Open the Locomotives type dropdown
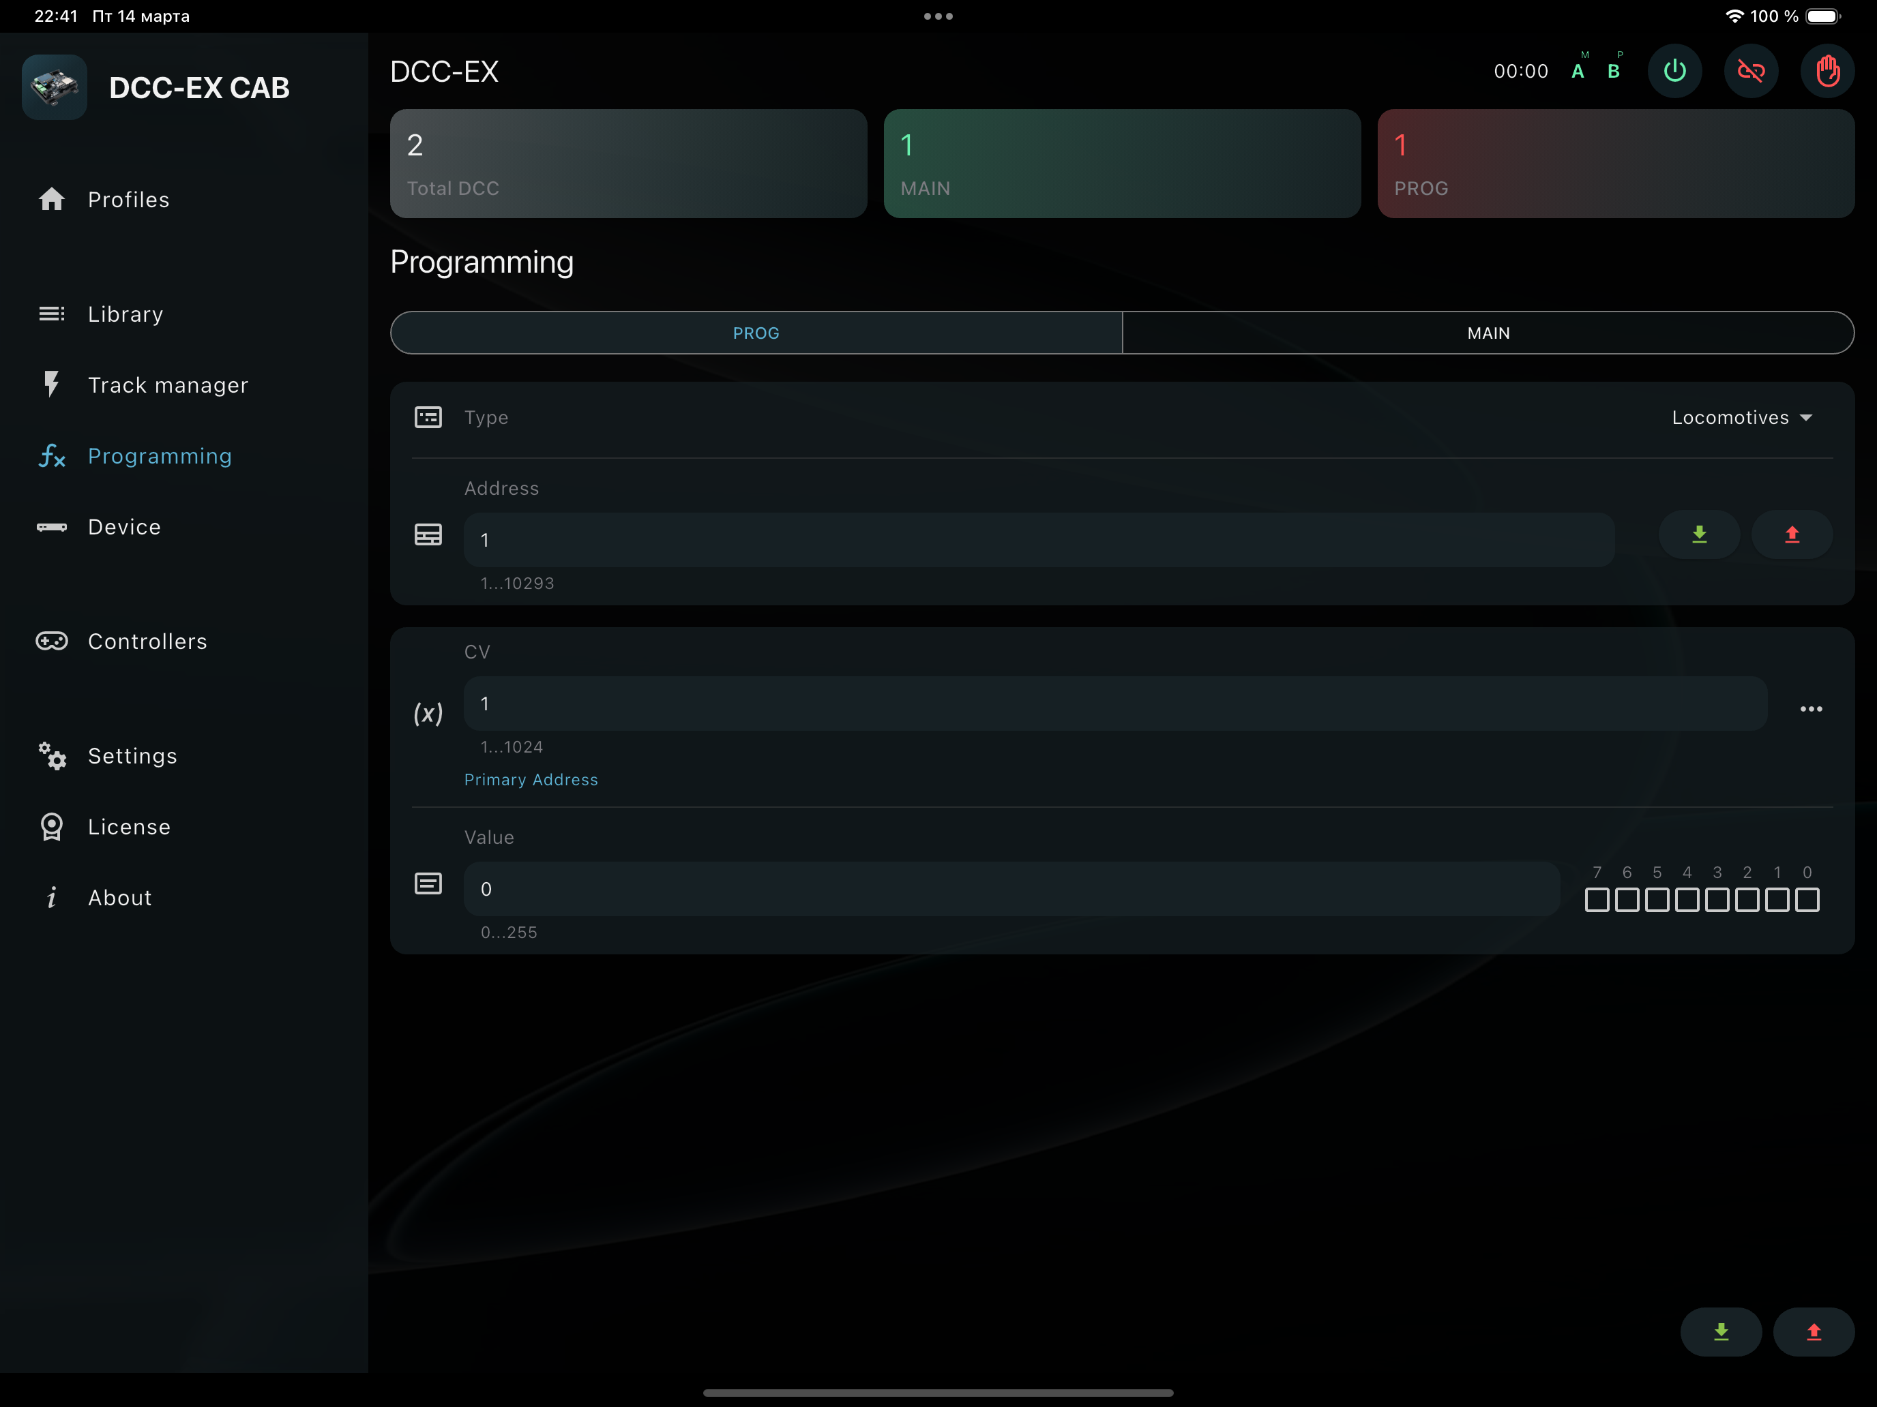This screenshot has height=1407, width=1877. pyautogui.click(x=1742, y=417)
